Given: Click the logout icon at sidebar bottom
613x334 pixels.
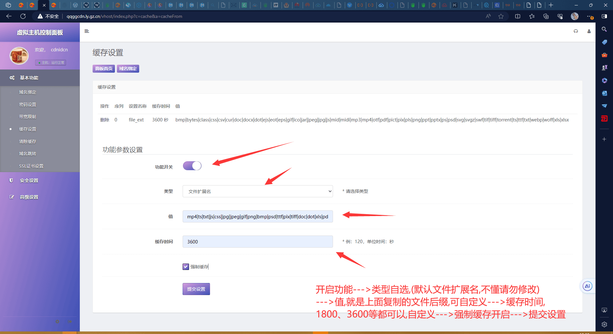Looking at the screenshot, I should 70,322.
